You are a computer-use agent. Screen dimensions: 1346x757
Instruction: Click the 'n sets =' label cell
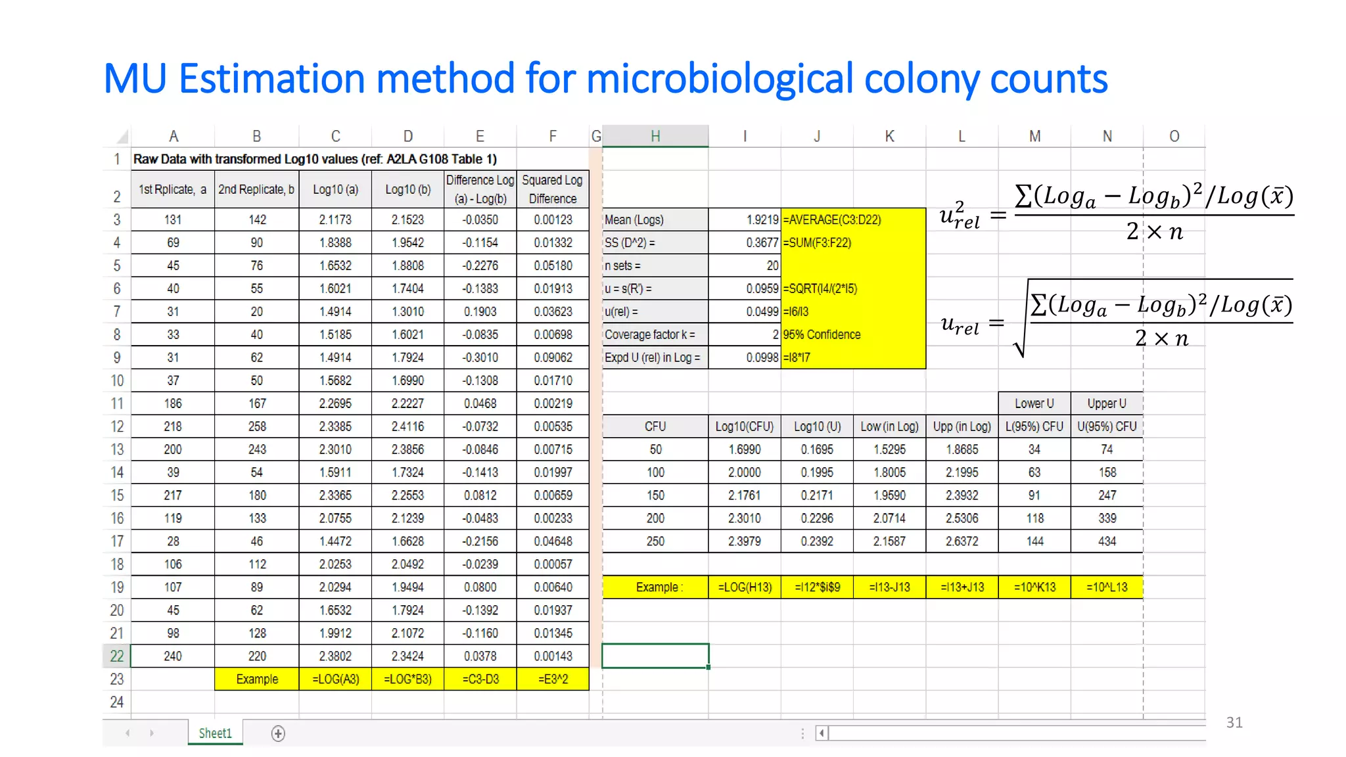click(655, 265)
